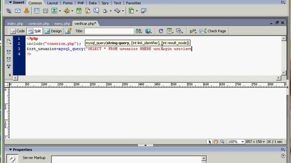The image size is (291, 163).
Task: Switch to Code view
Action: point(18,31)
